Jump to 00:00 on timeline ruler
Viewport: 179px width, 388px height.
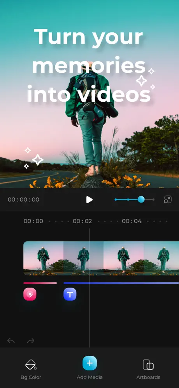point(33,221)
